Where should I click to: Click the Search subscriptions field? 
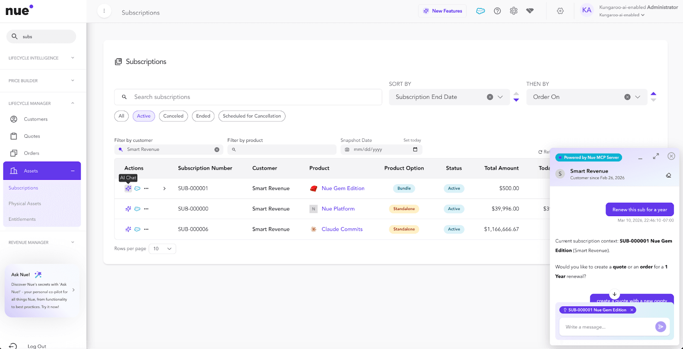tap(248, 97)
